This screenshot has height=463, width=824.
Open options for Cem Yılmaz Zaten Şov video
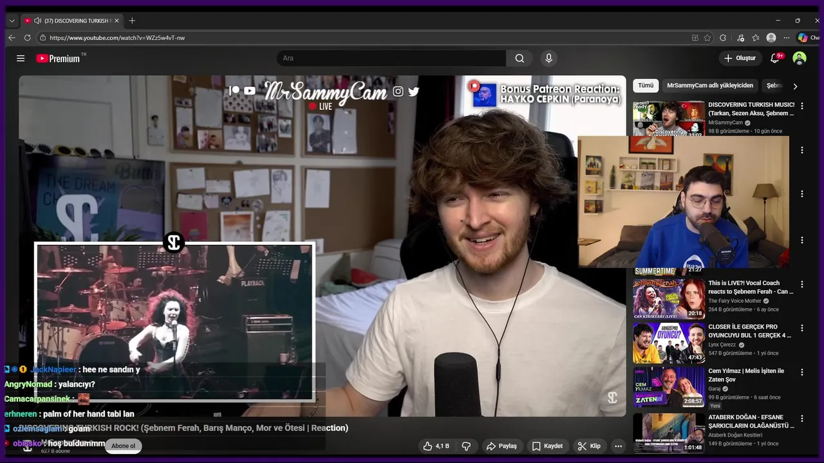pos(802,372)
